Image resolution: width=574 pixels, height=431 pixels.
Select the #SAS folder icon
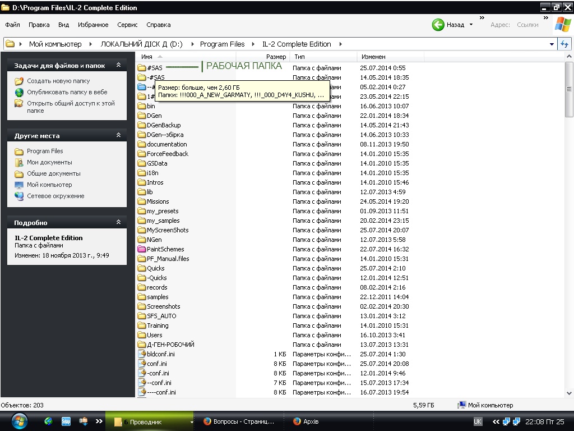[x=142, y=68]
